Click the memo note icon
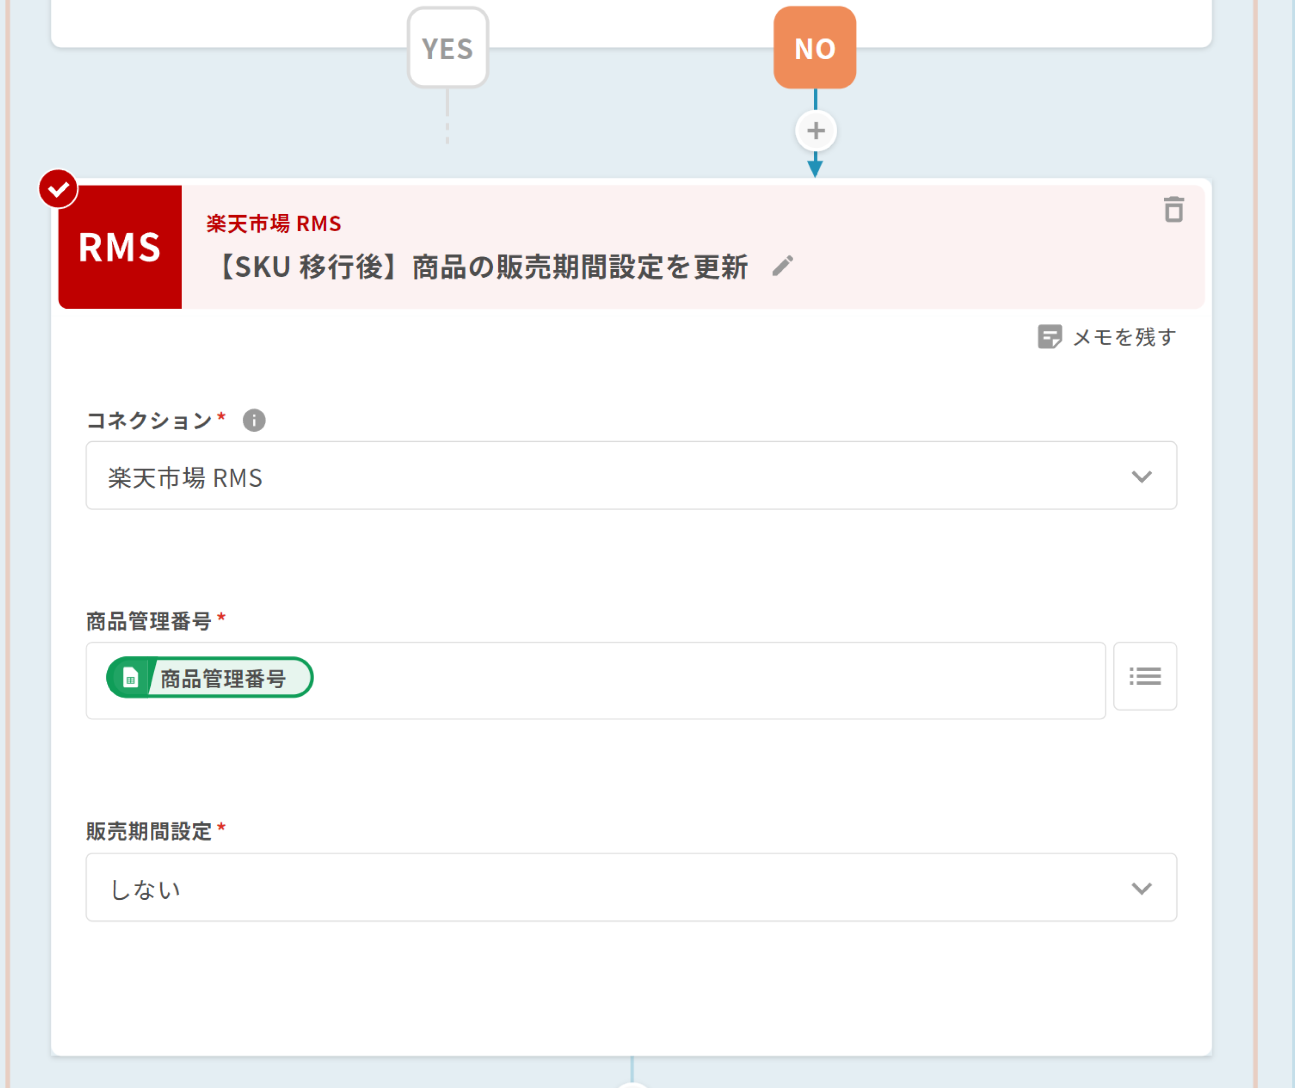Screen dimensions: 1295x1088 coord(1049,337)
